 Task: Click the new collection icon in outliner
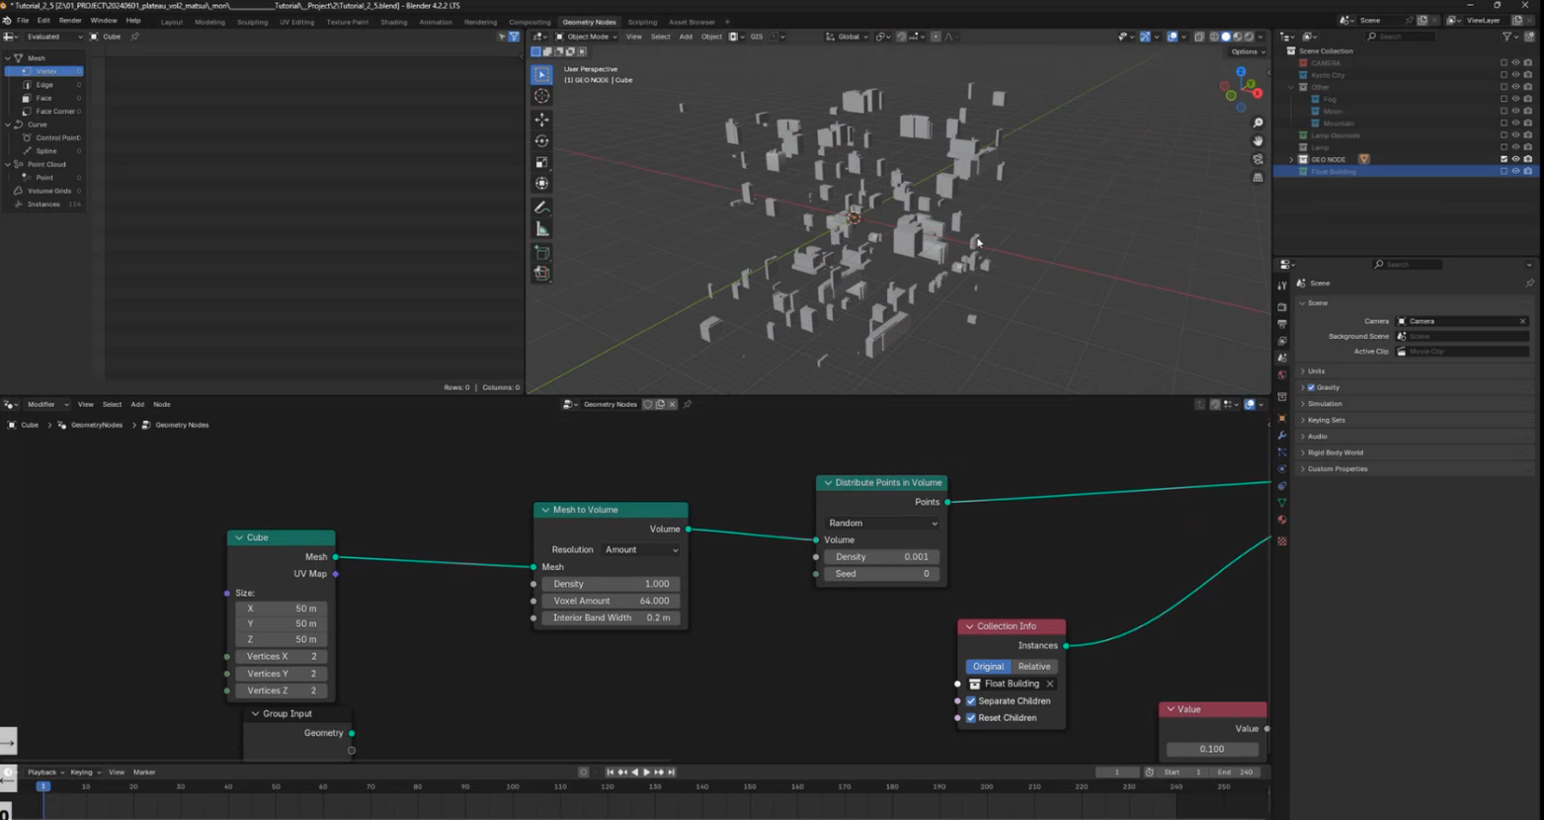coord(1529,37)
